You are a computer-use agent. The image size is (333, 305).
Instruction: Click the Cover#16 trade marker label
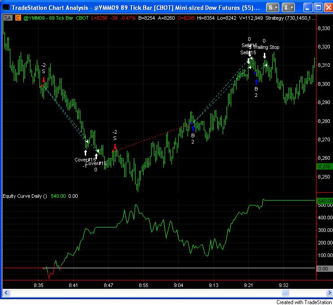click(x=96, y=163)
